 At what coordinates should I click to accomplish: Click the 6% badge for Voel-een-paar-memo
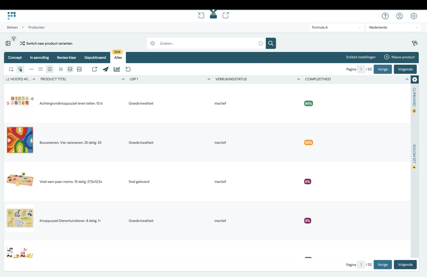coord(307,181)
